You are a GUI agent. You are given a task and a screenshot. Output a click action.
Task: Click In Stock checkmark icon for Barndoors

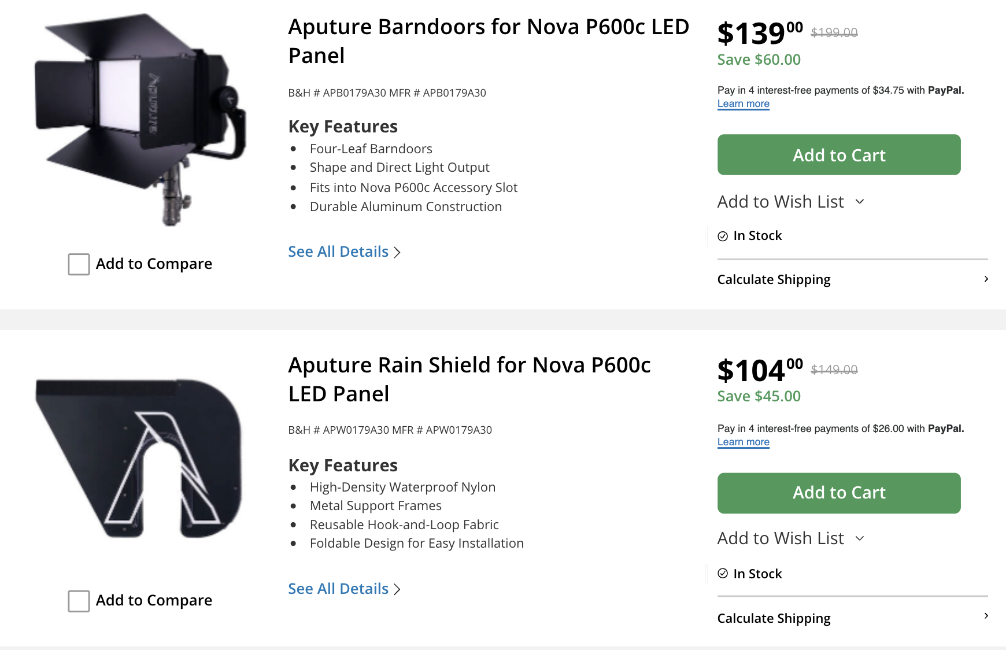tap(723, 236)
